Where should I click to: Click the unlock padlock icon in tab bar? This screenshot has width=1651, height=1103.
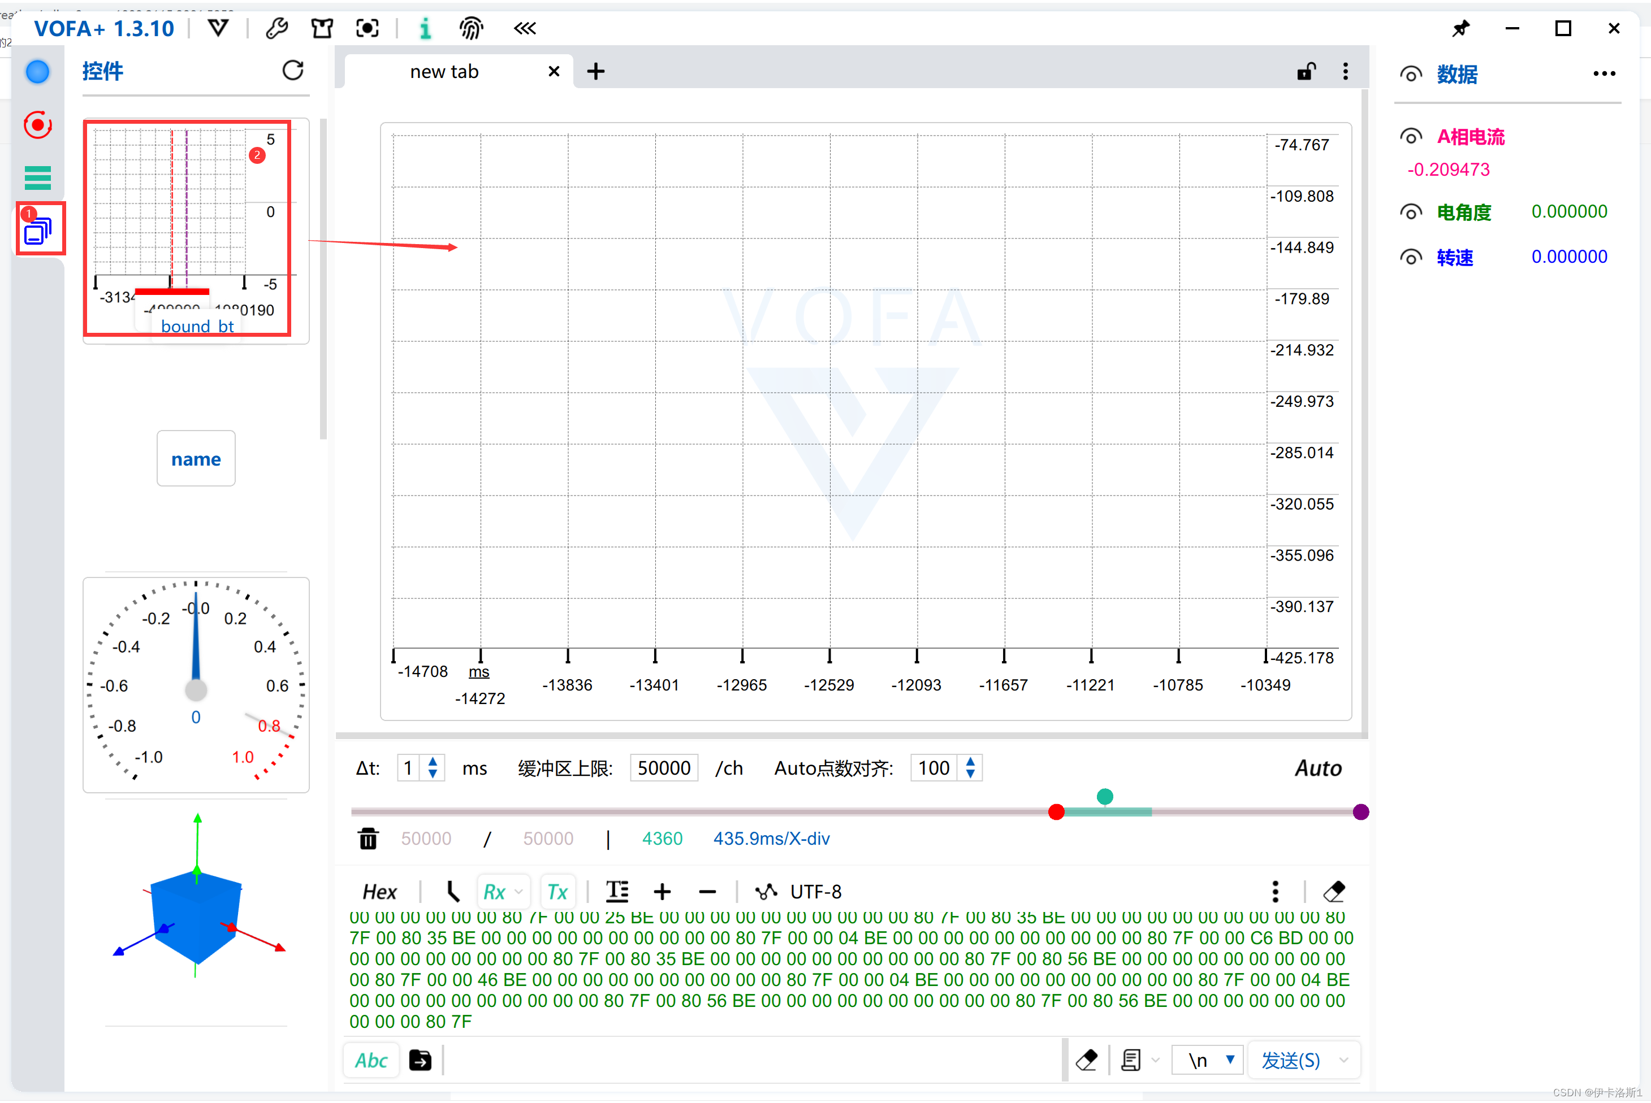[1306, 71]
